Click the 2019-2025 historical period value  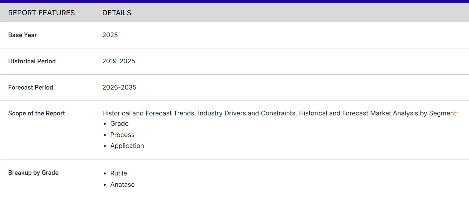119,61
